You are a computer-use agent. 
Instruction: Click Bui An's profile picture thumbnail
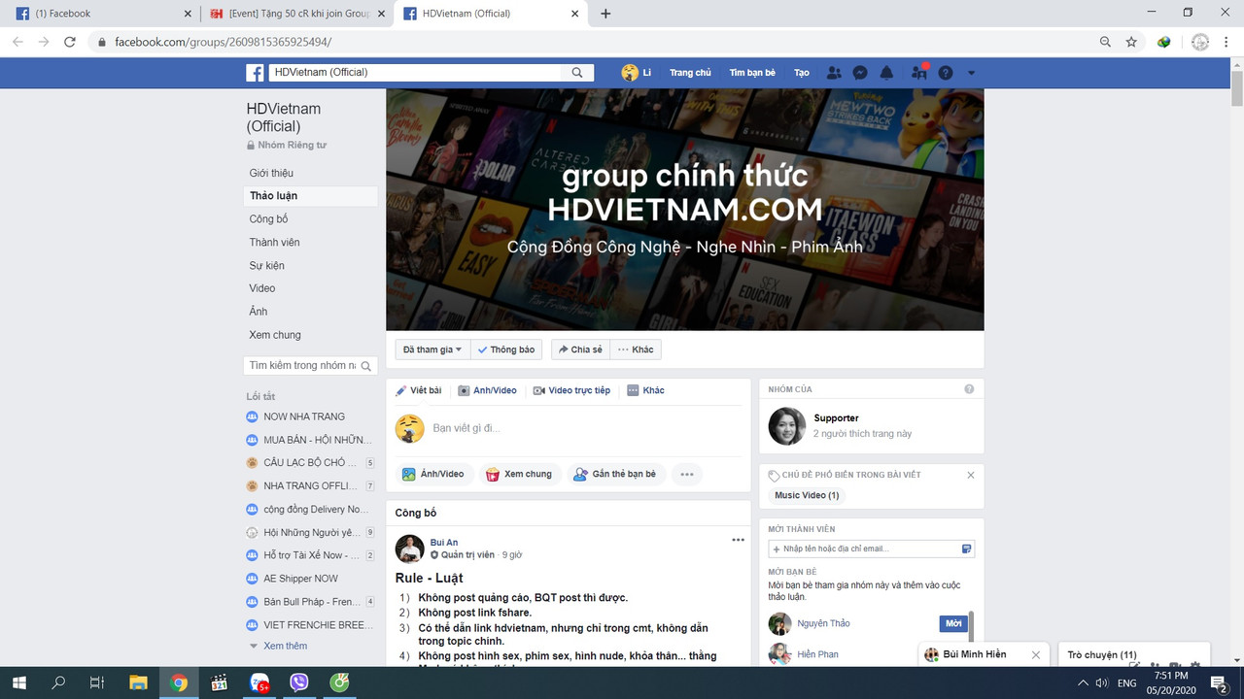pos(409,549)
